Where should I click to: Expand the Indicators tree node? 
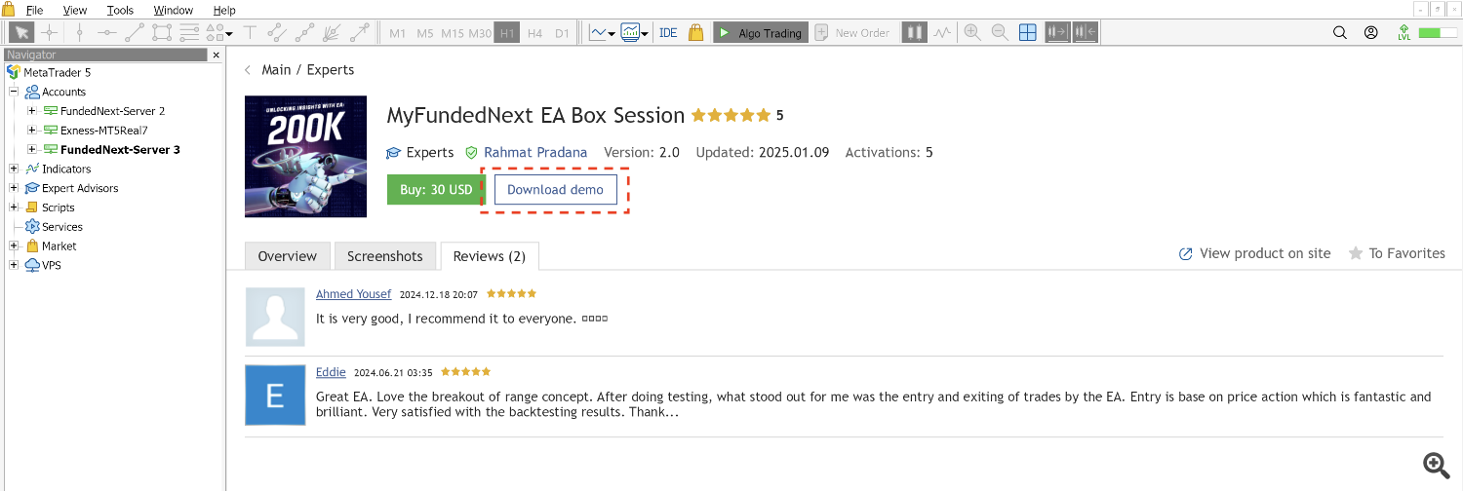point(14,170)
